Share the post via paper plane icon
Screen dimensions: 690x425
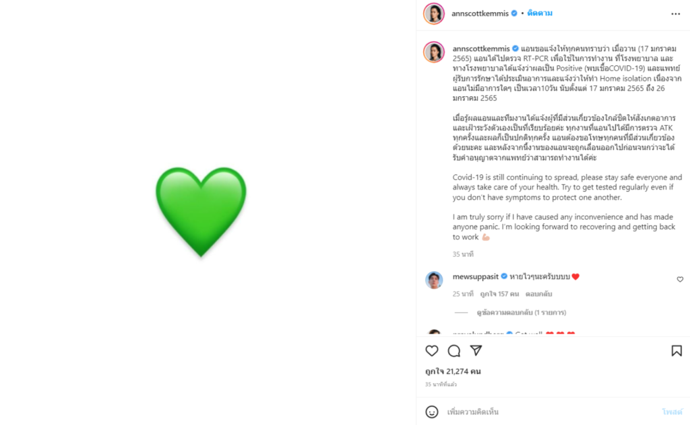pyautogui.click(x=476, y=351)
